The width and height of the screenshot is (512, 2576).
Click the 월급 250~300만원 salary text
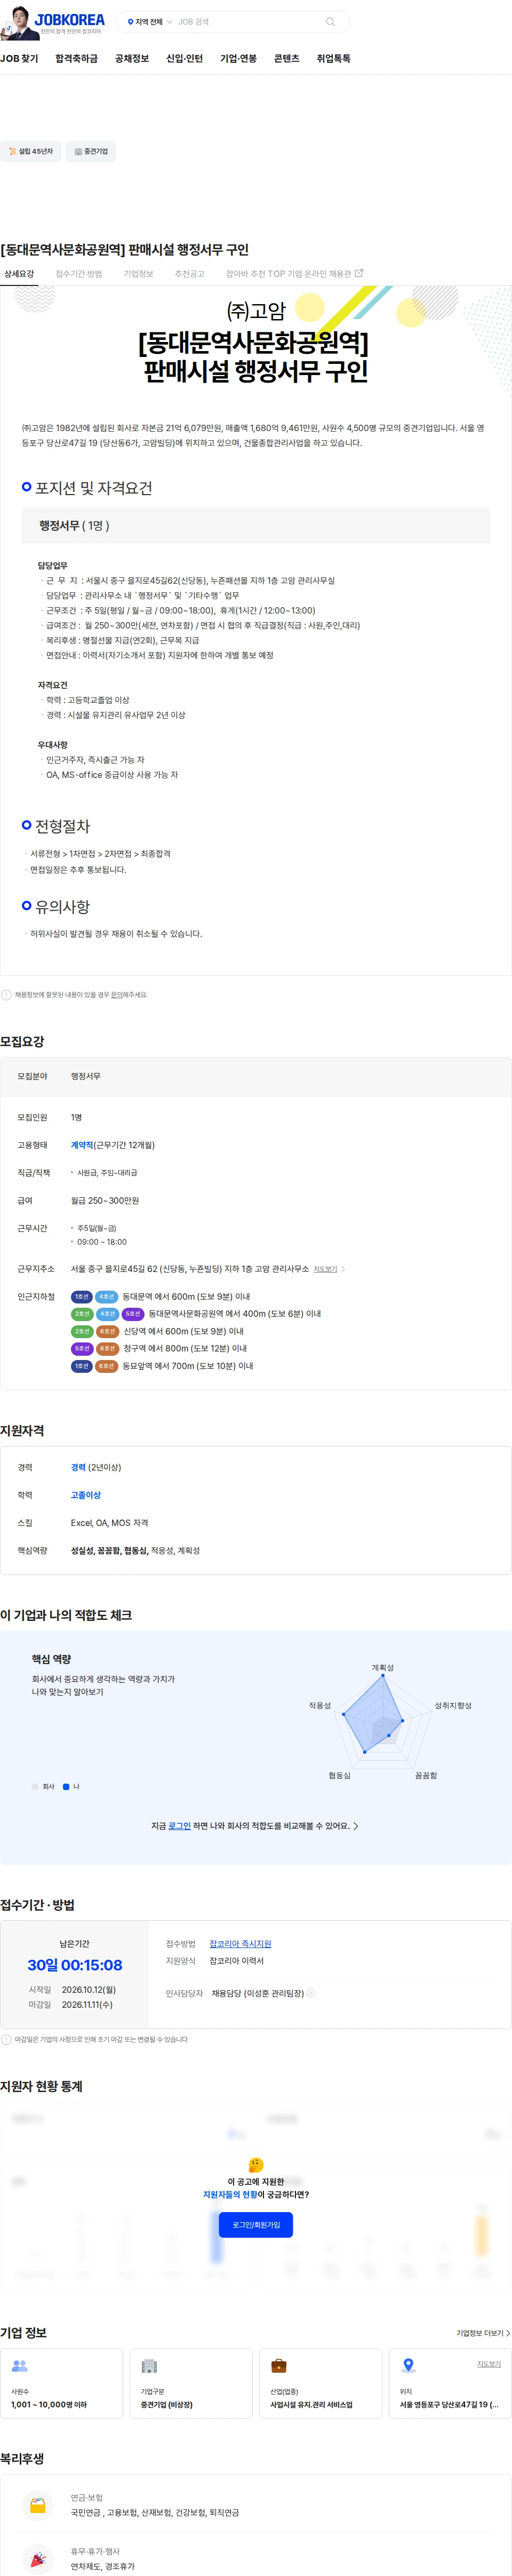tap(105, 1201)
